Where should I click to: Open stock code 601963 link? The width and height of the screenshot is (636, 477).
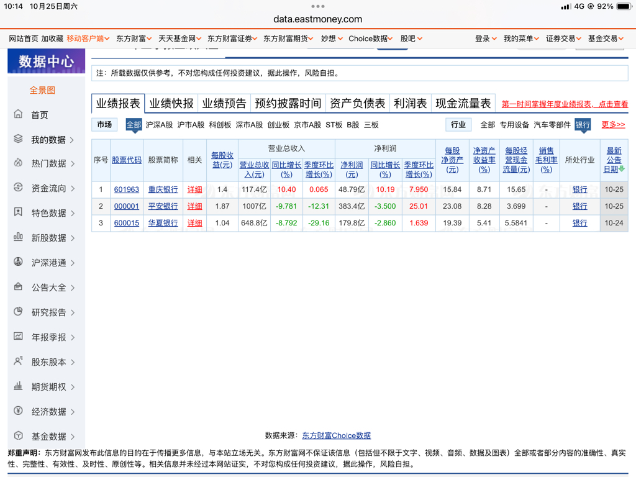point(127,189)
